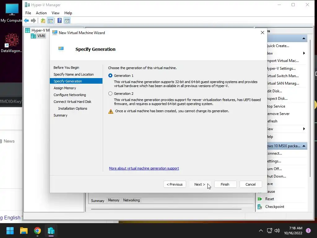Click Remove Server action
This screenshot has height=238, width=317.
pyautogui.click(x=278, y=114)
